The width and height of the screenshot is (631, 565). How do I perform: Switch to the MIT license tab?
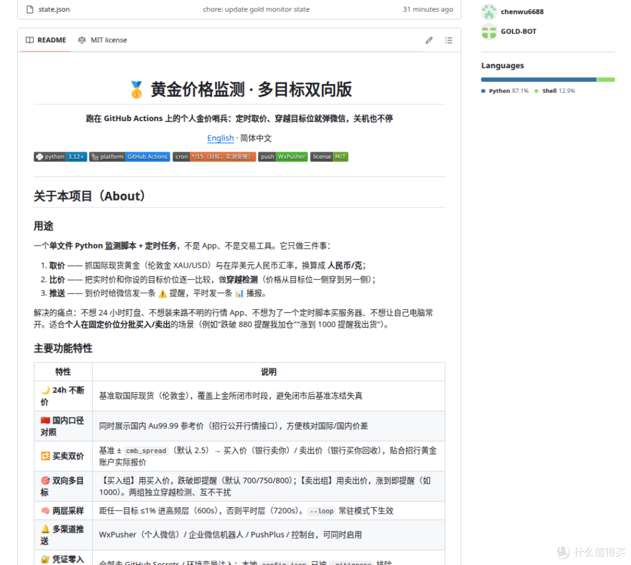tap(103, 40)
